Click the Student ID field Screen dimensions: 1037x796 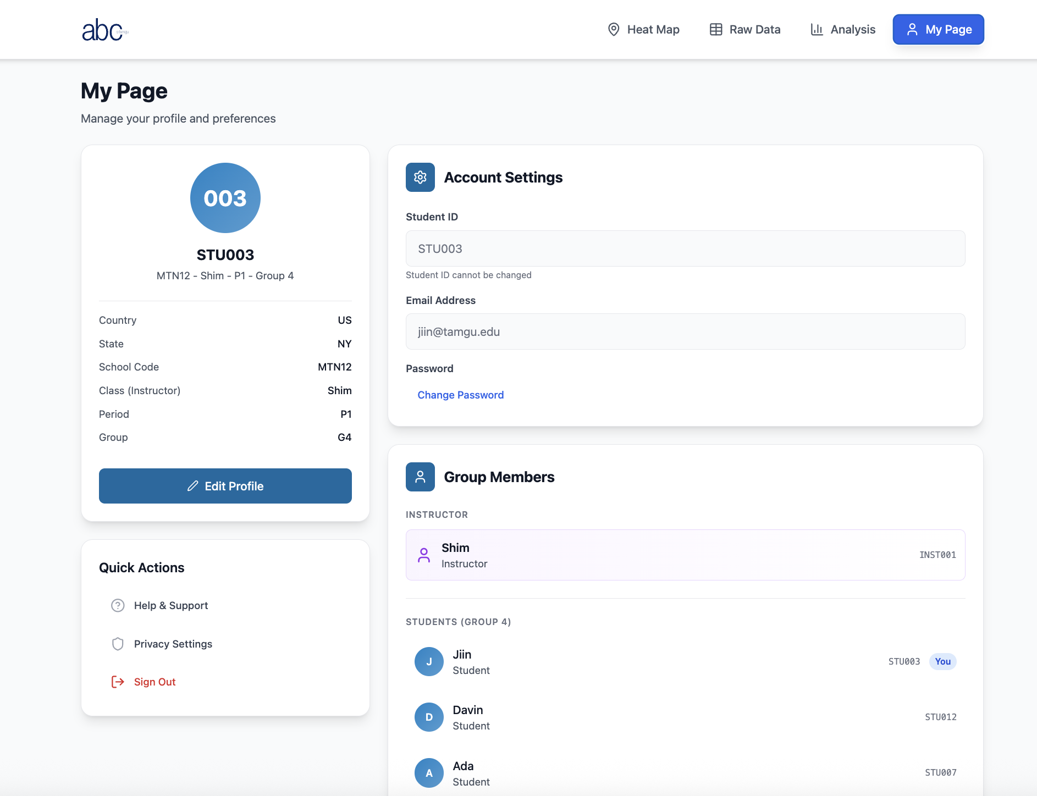685,249
